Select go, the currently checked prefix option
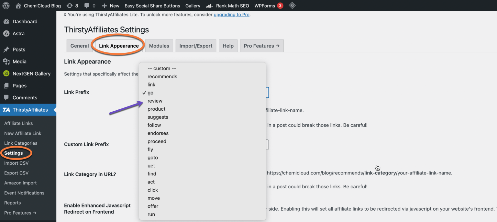Screen dimensions: 497x222 (x=150, y=93)
